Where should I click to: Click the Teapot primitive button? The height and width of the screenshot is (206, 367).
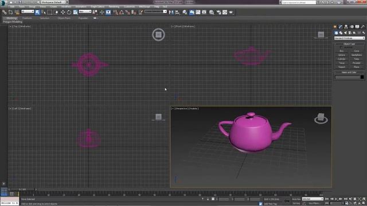tap(342, 67)
